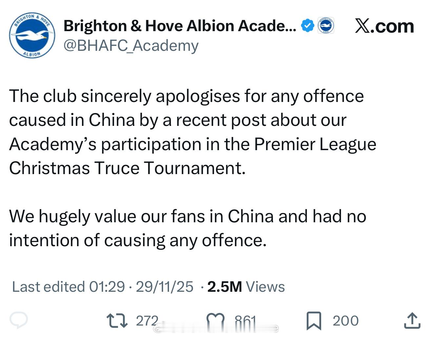Viewport: 433px width, 337px height.
Task: Click the Brighton & Hove Albion Academy display name
Action: point(179,26)
